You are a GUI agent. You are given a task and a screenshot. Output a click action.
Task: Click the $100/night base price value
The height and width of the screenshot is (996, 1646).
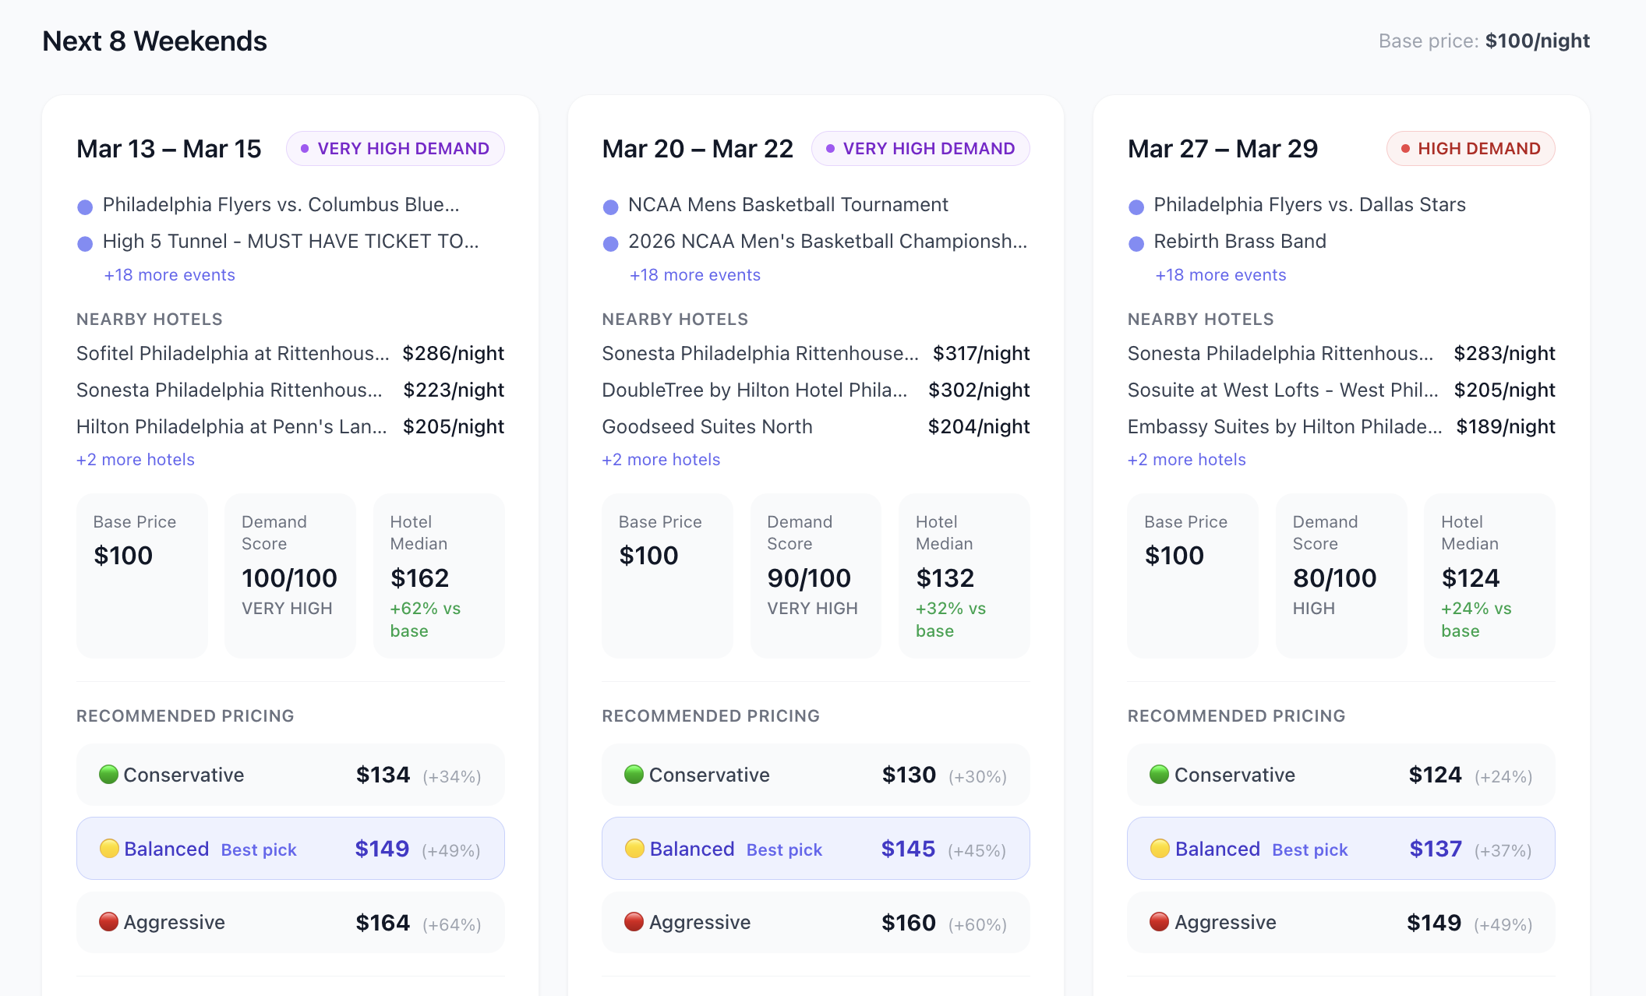[x=1537, y=41]
